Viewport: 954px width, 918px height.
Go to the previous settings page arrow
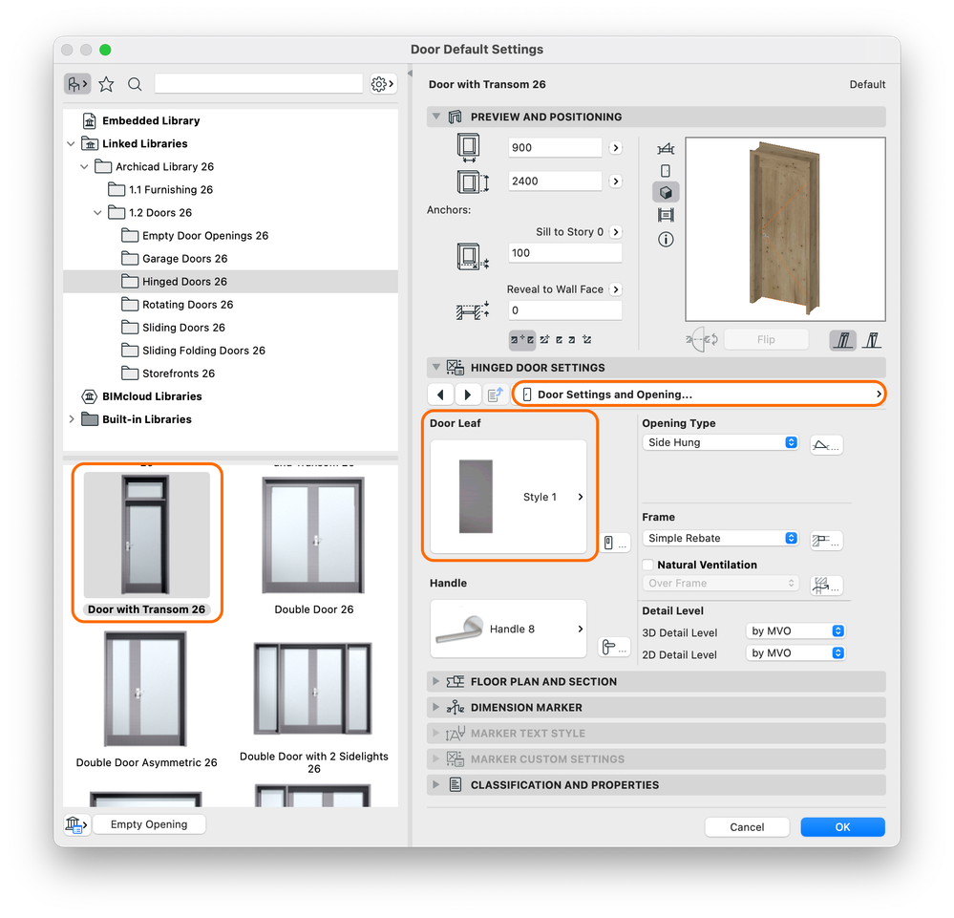tap(440, 395)
